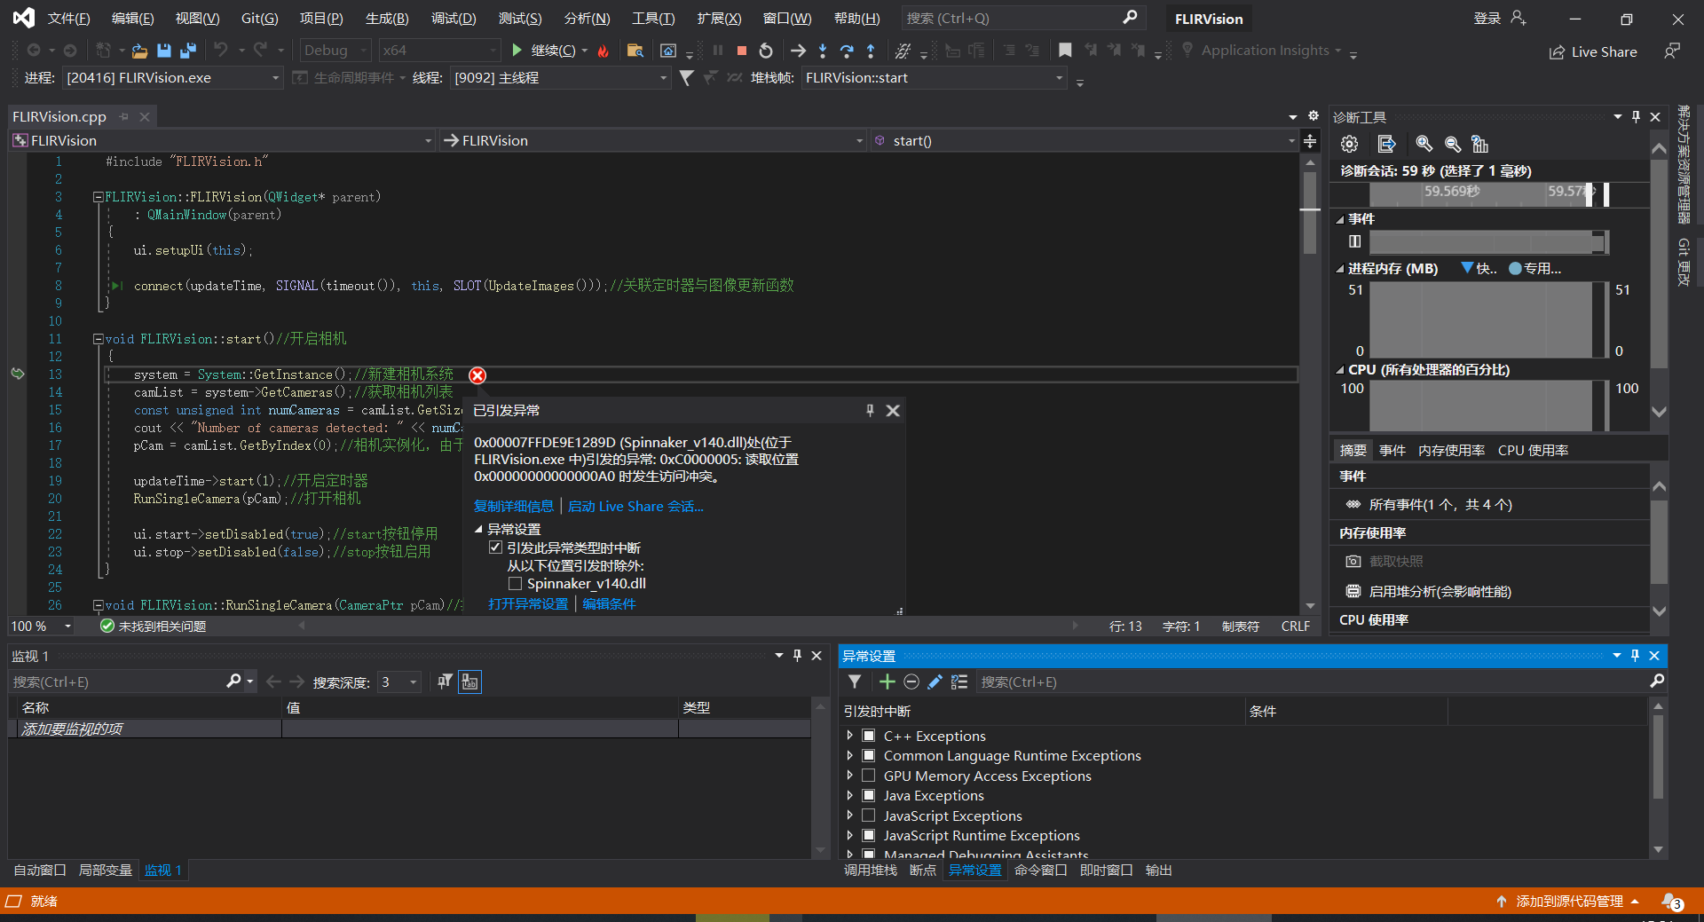The width and height of the screenshot is (1704, 922).
Task: Restart debugging with the circular arrow icon
Action: pyautogui.click(x=766, y=51)
